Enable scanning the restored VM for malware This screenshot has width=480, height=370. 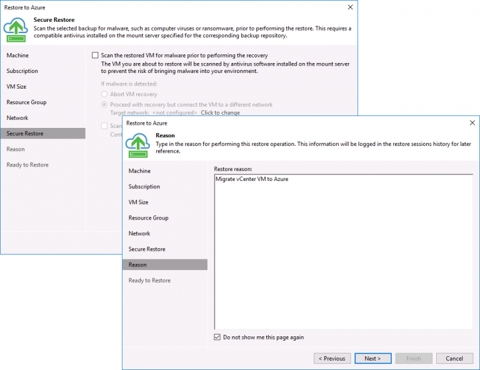pos(95,56)
